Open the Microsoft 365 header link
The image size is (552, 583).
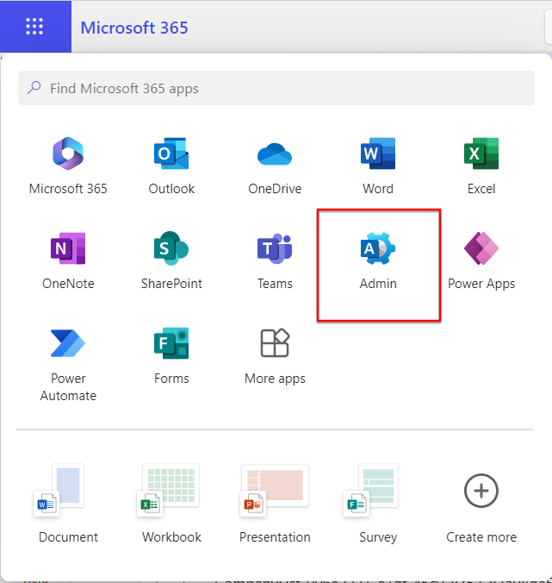[134, 28]
